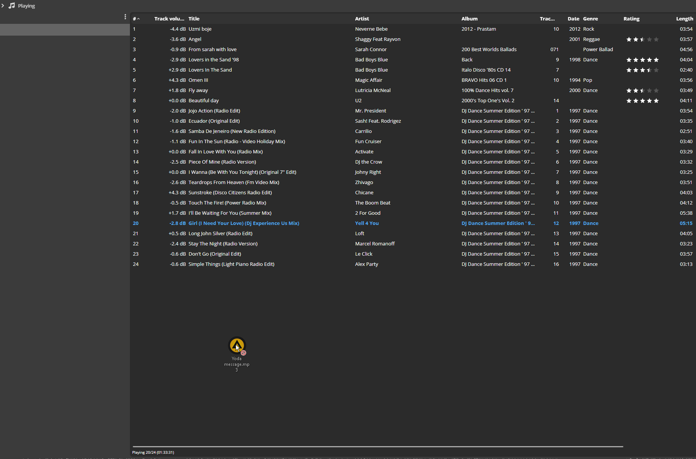This screenshot has height=459, width=696.
Task: Click the star rating for Angel
Action: [x=642, y=39]
